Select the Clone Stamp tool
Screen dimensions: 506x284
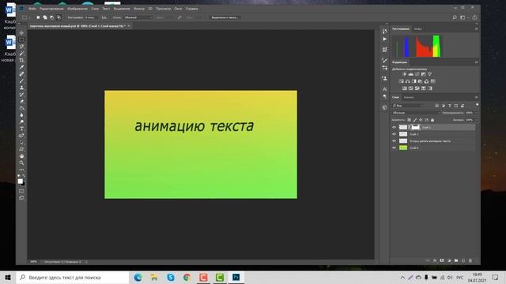(21, 88)
